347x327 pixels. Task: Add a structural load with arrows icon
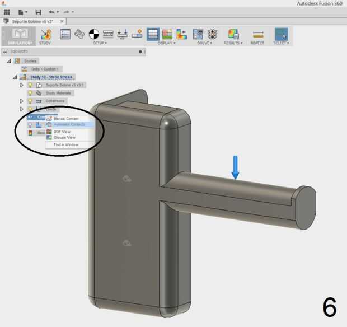tap(123, 34)
